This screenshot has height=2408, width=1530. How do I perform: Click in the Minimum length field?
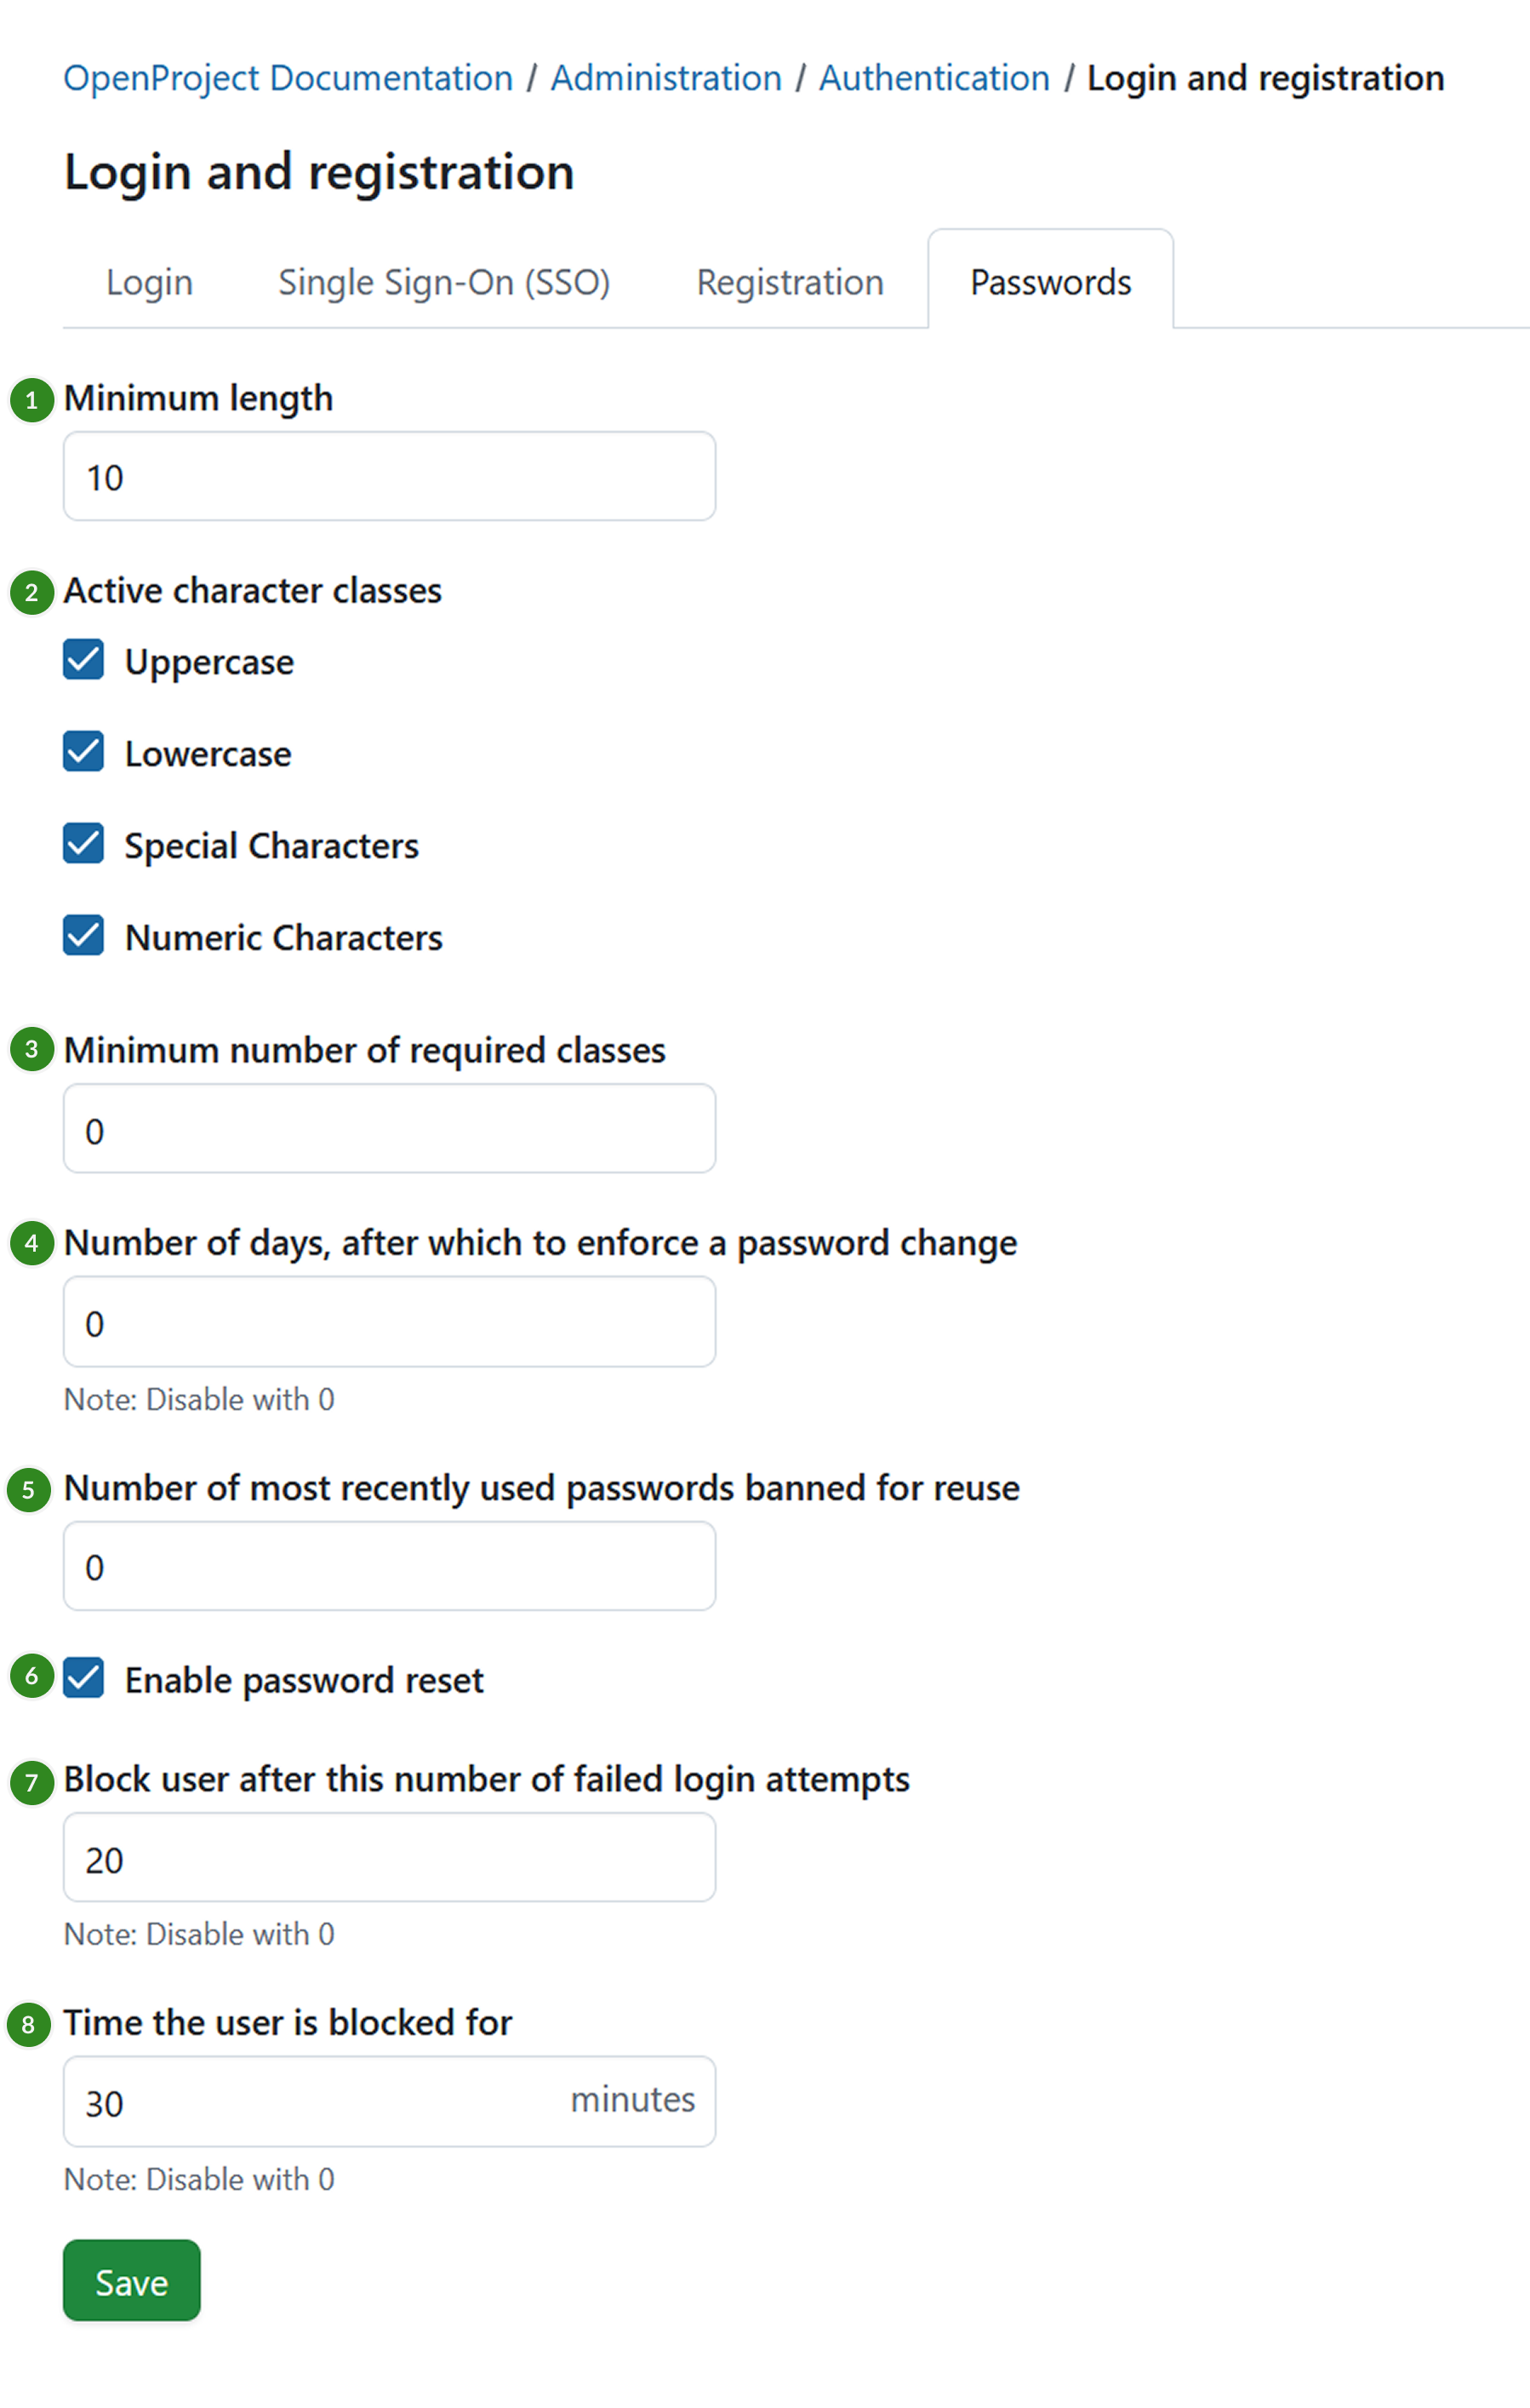pos(389,476)
